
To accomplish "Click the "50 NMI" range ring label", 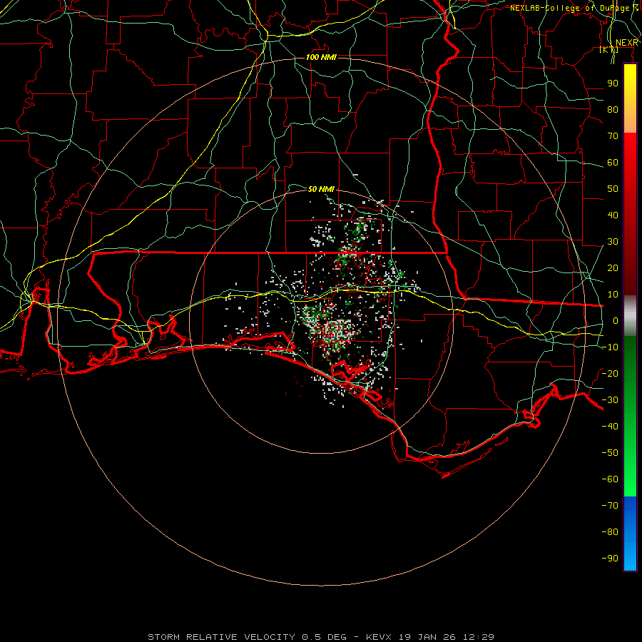I will [321, 189].
